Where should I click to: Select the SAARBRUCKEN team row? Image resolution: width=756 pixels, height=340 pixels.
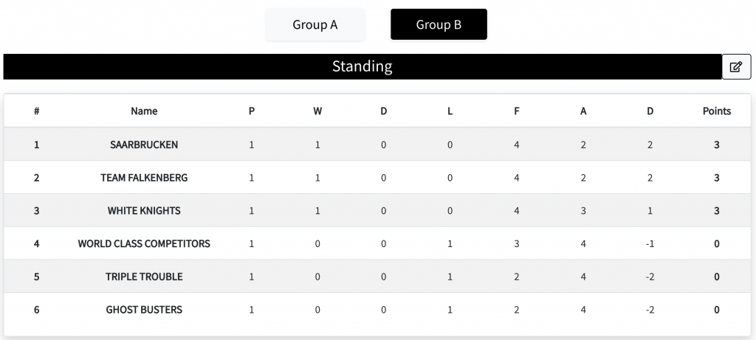(377, 145)
